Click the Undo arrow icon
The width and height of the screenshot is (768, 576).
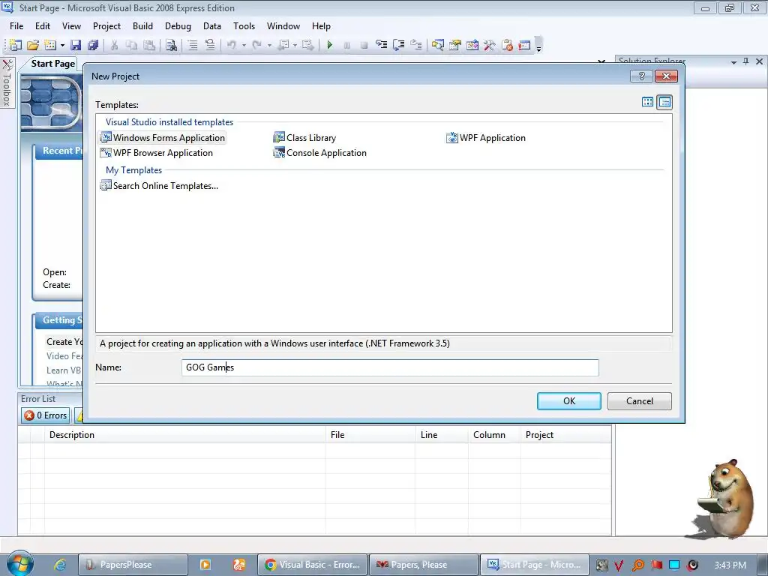tap(232, 45)
